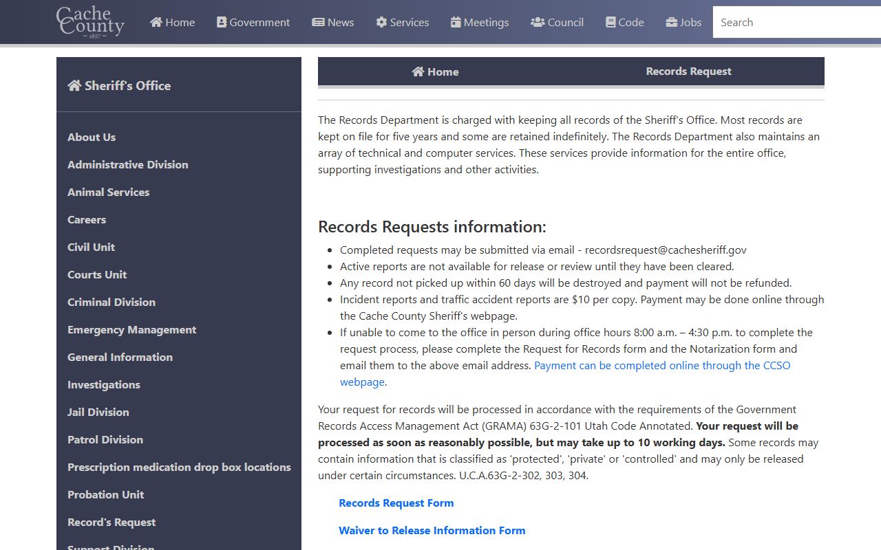Screen dimensions: 881x550
Task: Open the Meetings menu item
Action: pyautogui.click(x=480, y=22)
